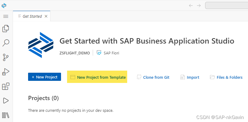The width and height of the screenshot is (248, 122).
Task: Open the hamburger menu in sidebar
Action: point(5,16)
